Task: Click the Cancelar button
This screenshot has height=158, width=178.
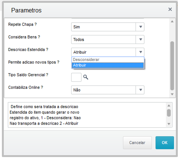Action: pos(137,143)
